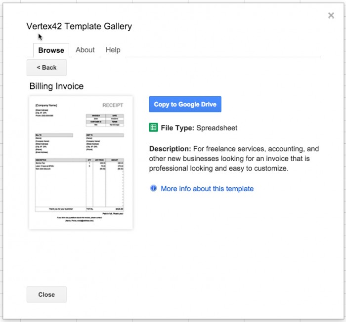
Task: Click the green spreadsheet file type icon
Action: click(153, 128)
